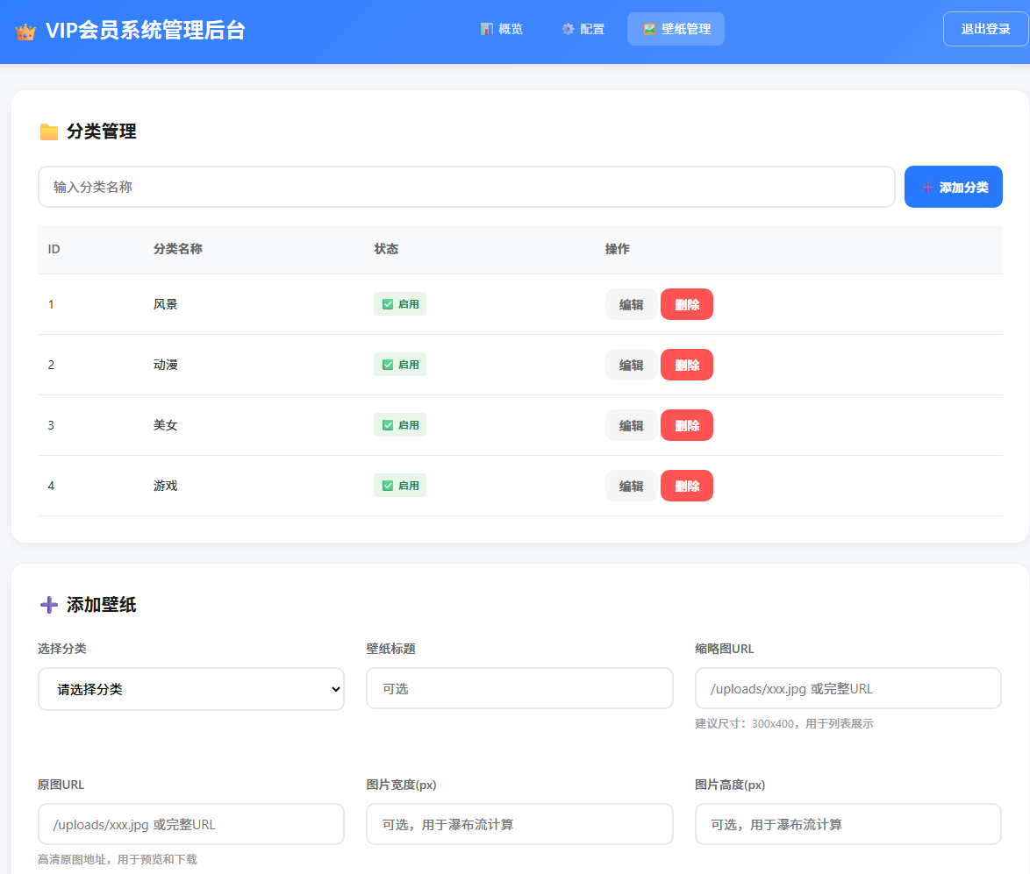The height and width of the screenshot is (874, 1030).
Task: Click 删除 for category 风景
Action: 687,303
